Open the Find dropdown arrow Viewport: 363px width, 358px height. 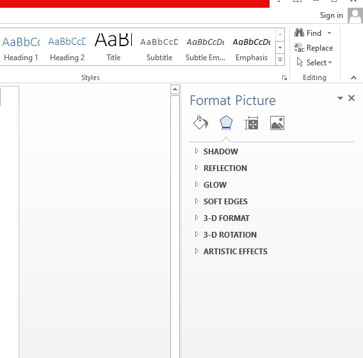(x=329, y=33)
